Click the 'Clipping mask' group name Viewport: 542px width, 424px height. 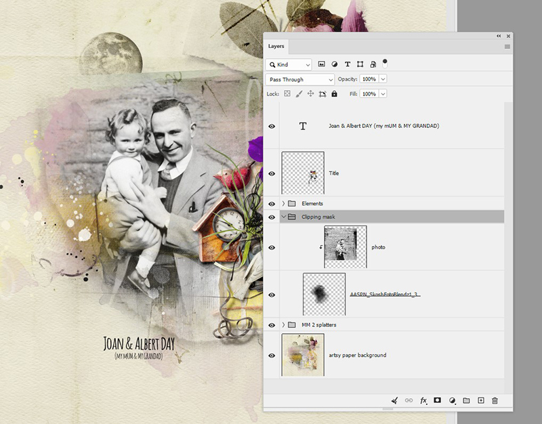point(318,217)
